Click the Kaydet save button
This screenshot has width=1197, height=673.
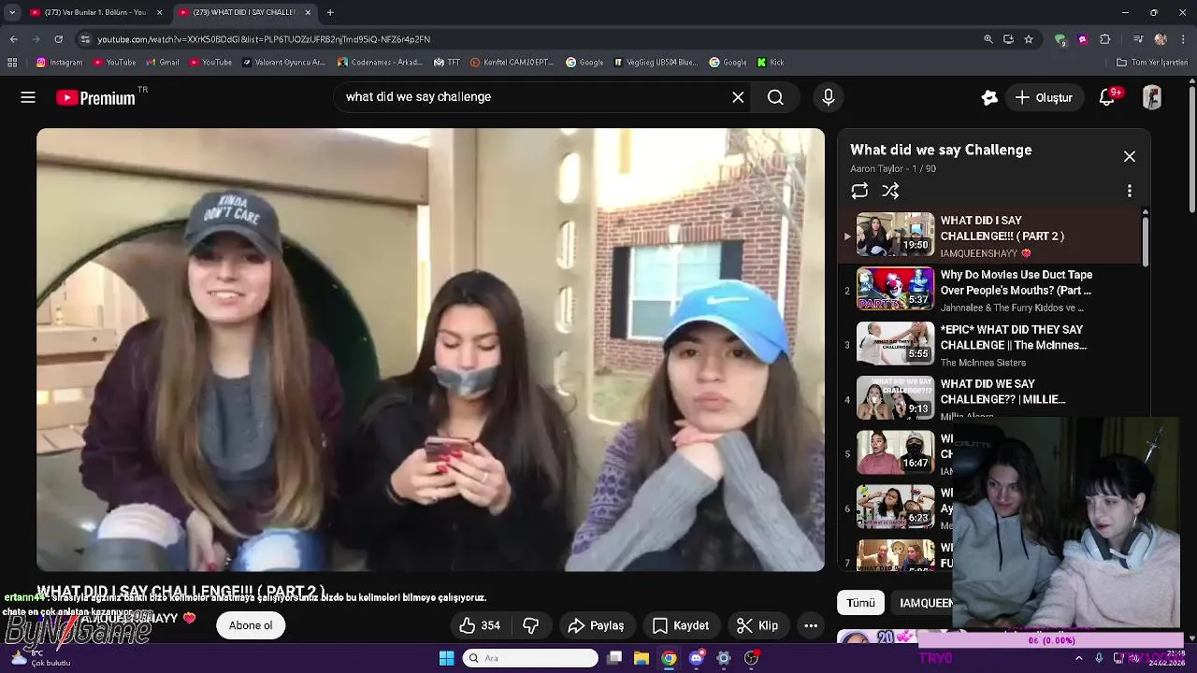pos(681,625)
